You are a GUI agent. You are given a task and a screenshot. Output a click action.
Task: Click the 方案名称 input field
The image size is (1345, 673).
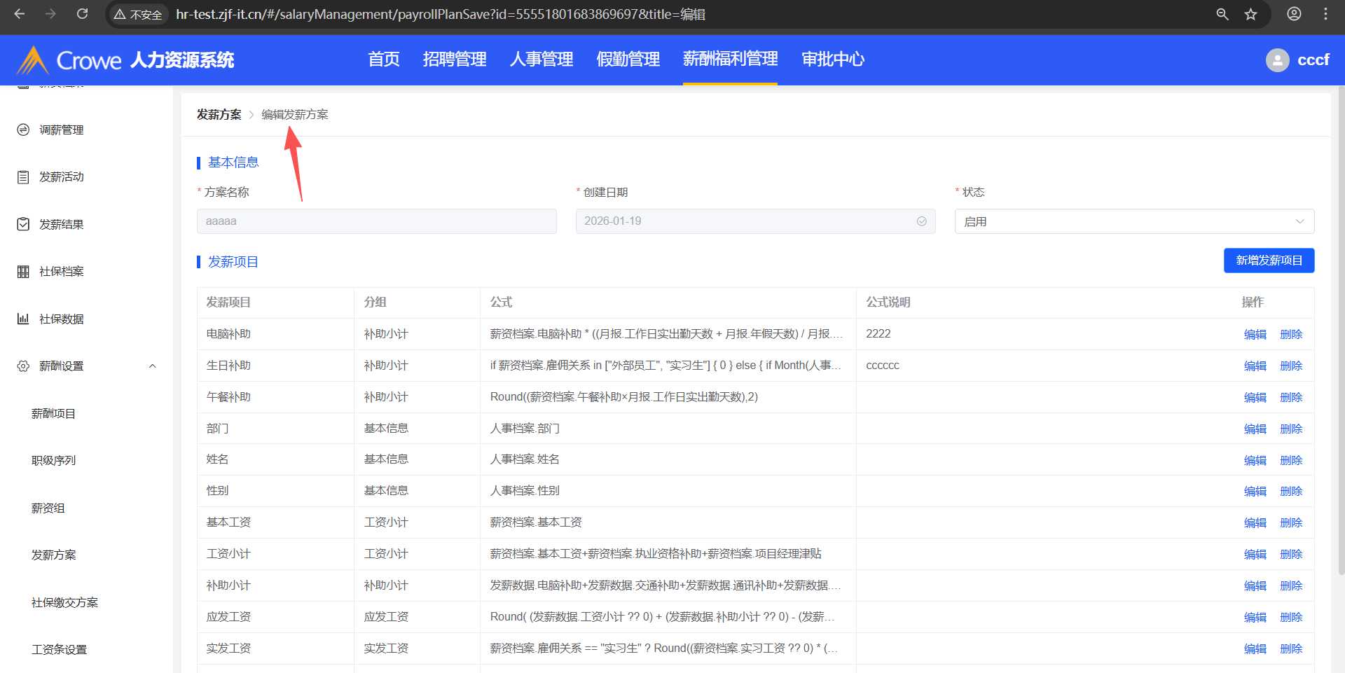[376, 221]
